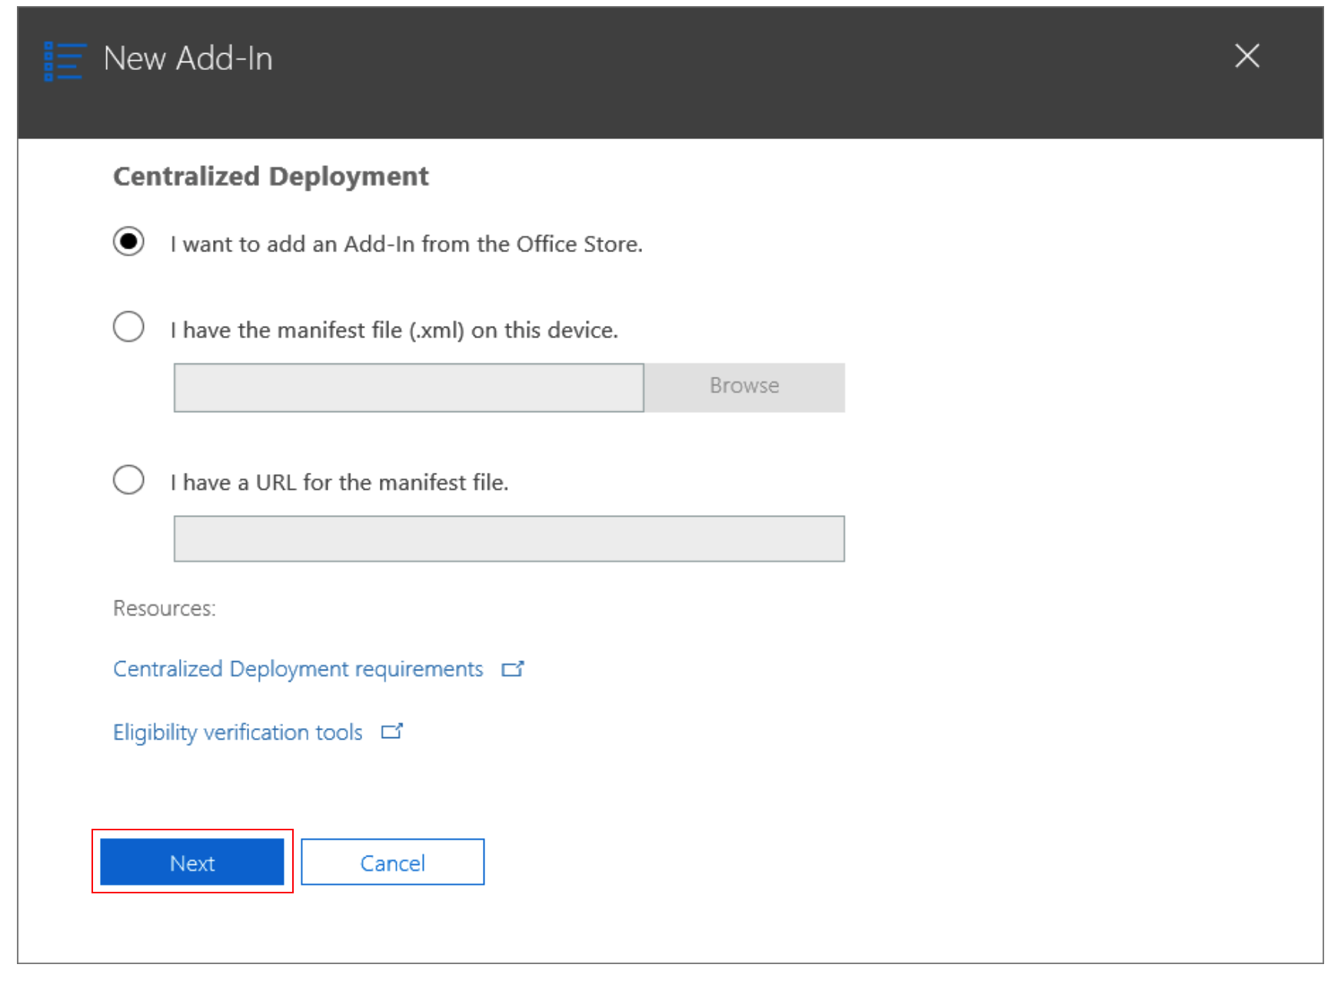
Task: Select the URL for manifest file radio button
Action: 128,481
